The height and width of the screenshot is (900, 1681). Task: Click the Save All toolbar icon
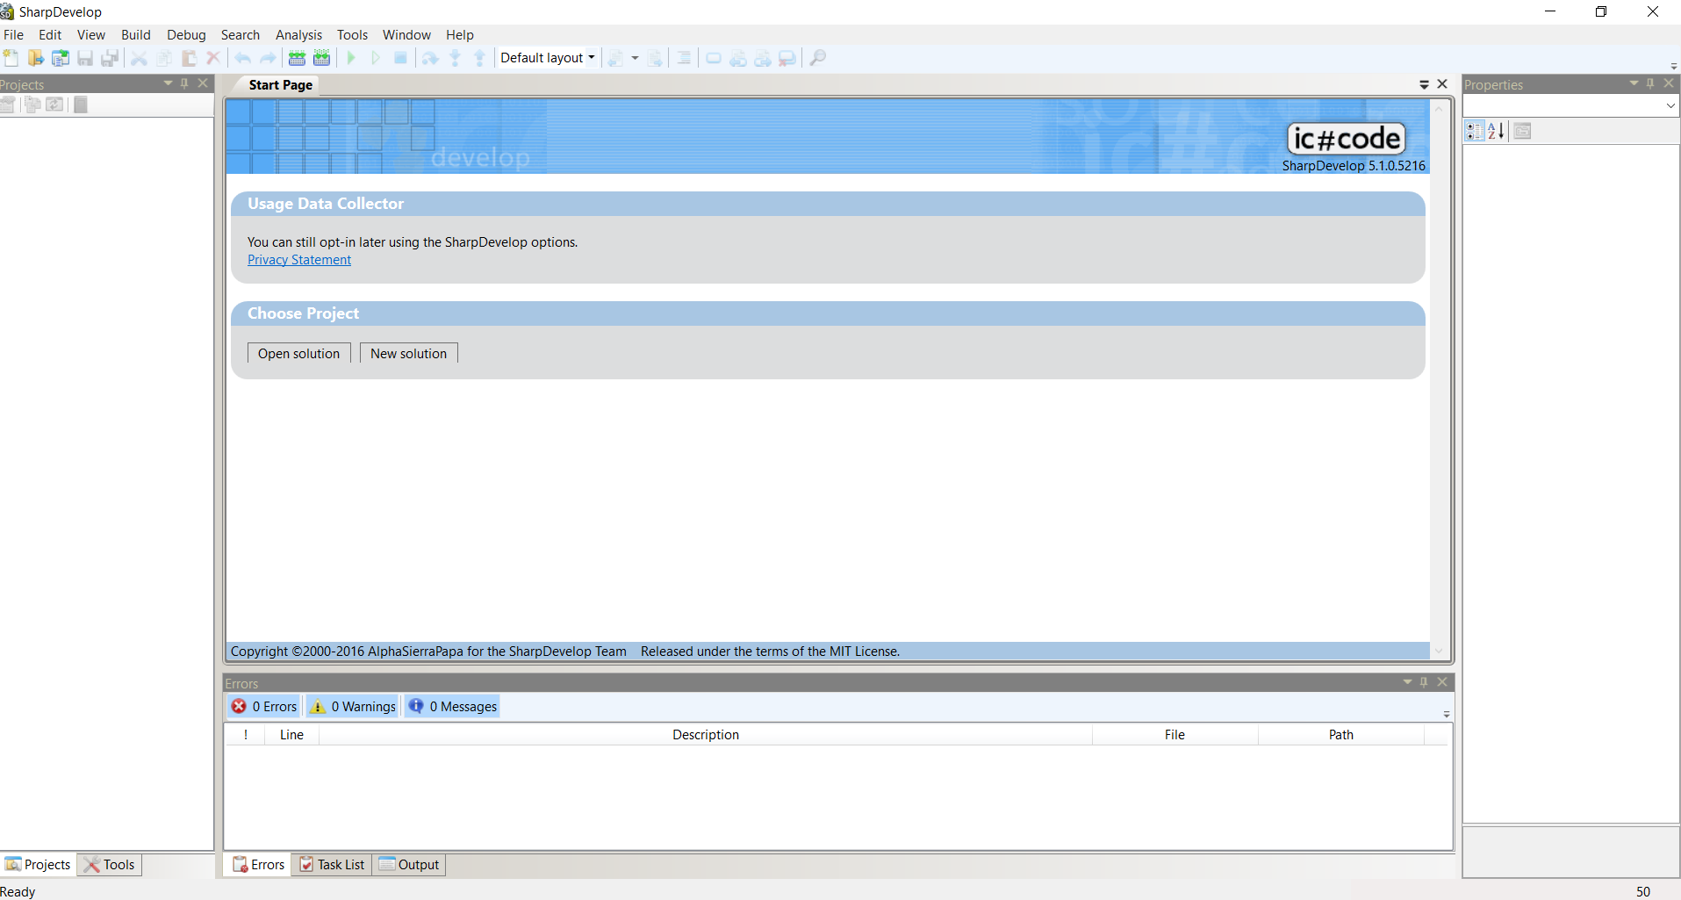click(109, 57)
